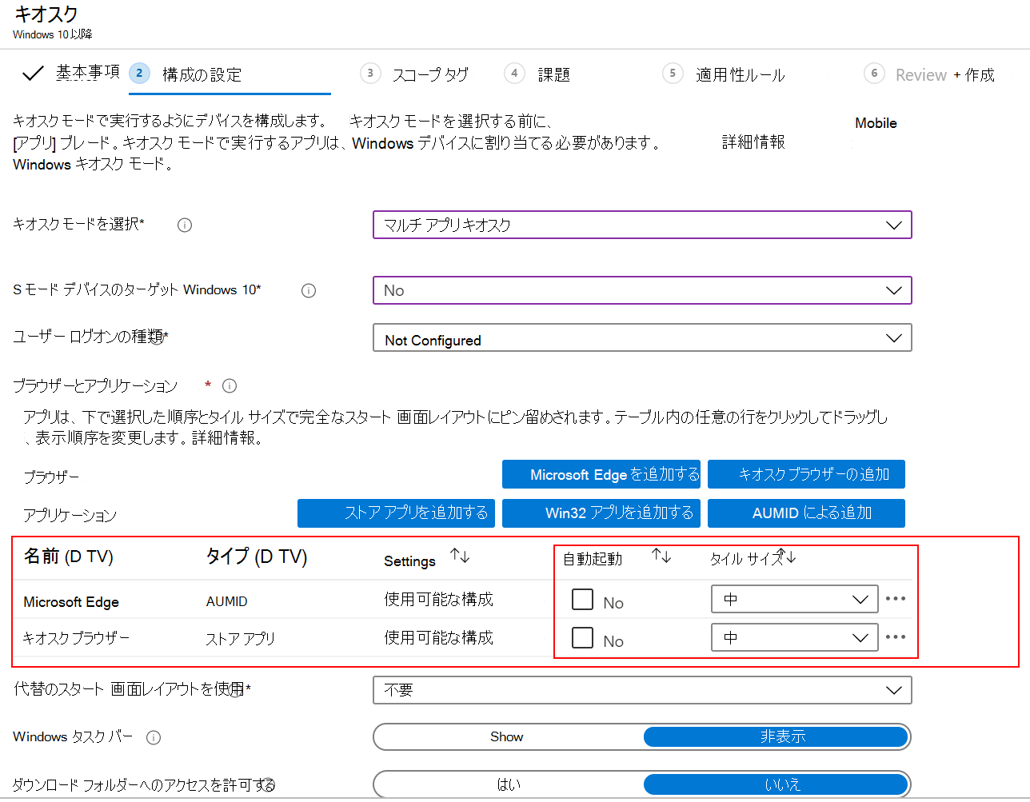Click info icon beside 代替のスタート 画面レイアウトを使用

(237, 690)
